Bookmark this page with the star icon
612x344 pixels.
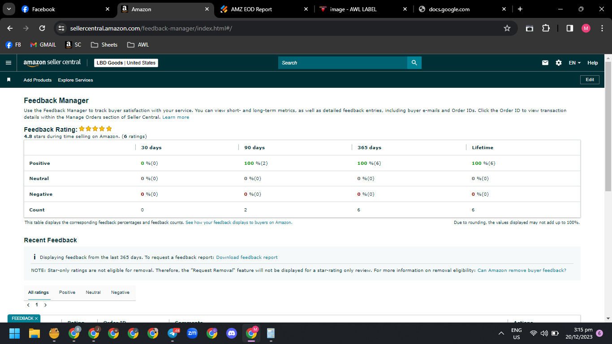pyautogui.click(x=507, y=28)
